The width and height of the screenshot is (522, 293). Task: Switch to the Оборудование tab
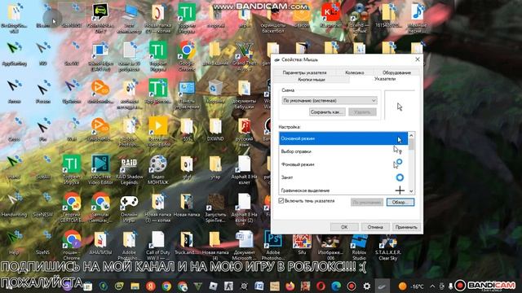click(396, 72)
